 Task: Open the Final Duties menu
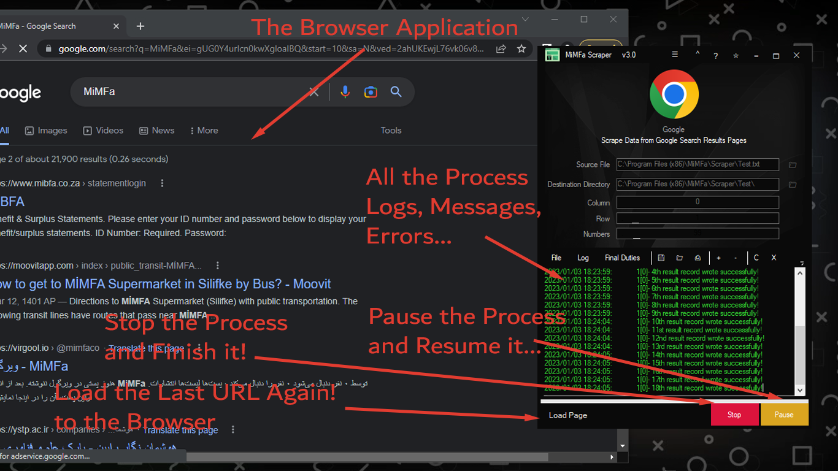(622, 258)
